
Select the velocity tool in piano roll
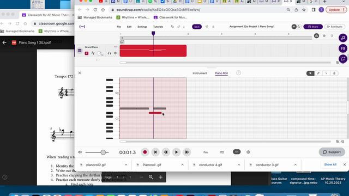(326, 73)
